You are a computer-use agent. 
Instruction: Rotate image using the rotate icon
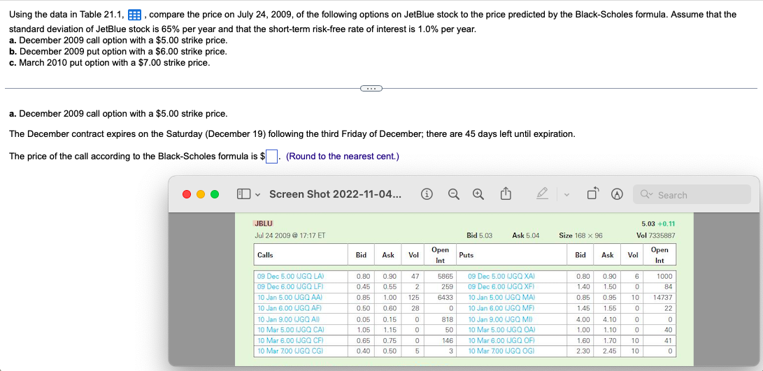(x=592, y=194)
